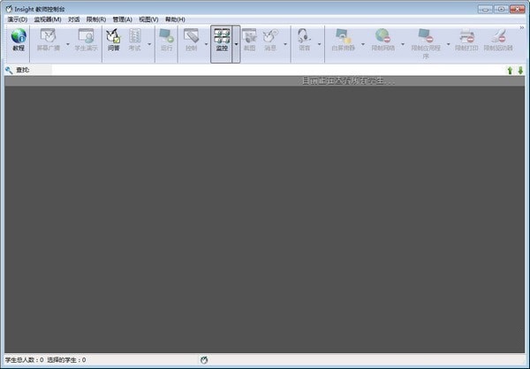Maximize the Insight window
Screen dimensions: 530x369
(x=501, y=9)
